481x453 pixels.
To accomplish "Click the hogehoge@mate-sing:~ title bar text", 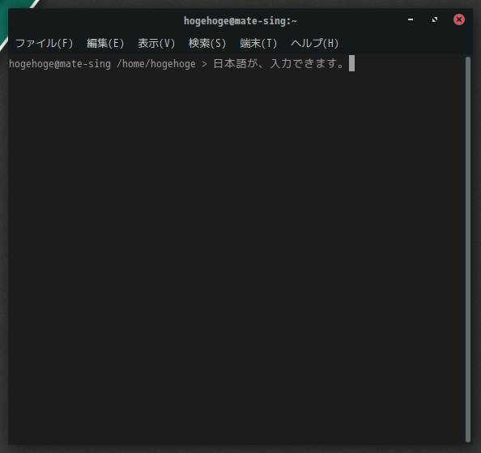I will (x=240, y=21).
